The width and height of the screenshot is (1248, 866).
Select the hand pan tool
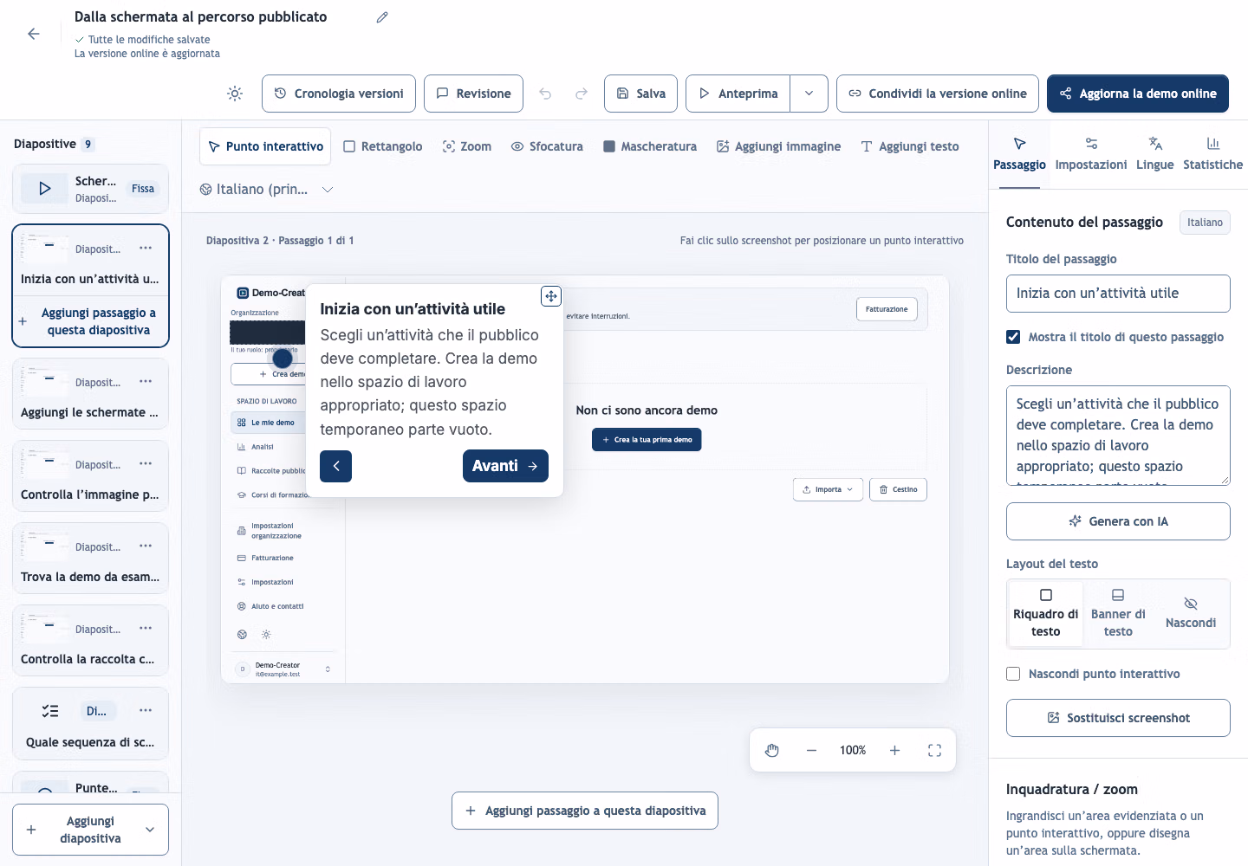(x=772, y=750)
